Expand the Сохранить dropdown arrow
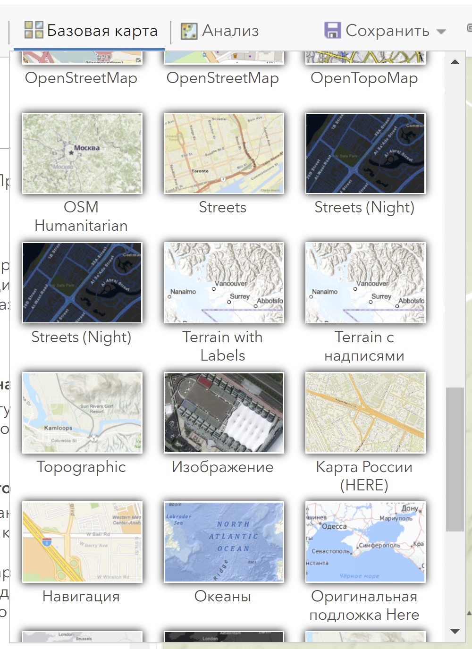Screen dimensions: 472x649 pos(441,32)
